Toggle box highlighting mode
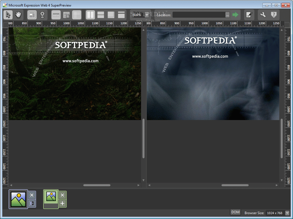 (32, 15)
